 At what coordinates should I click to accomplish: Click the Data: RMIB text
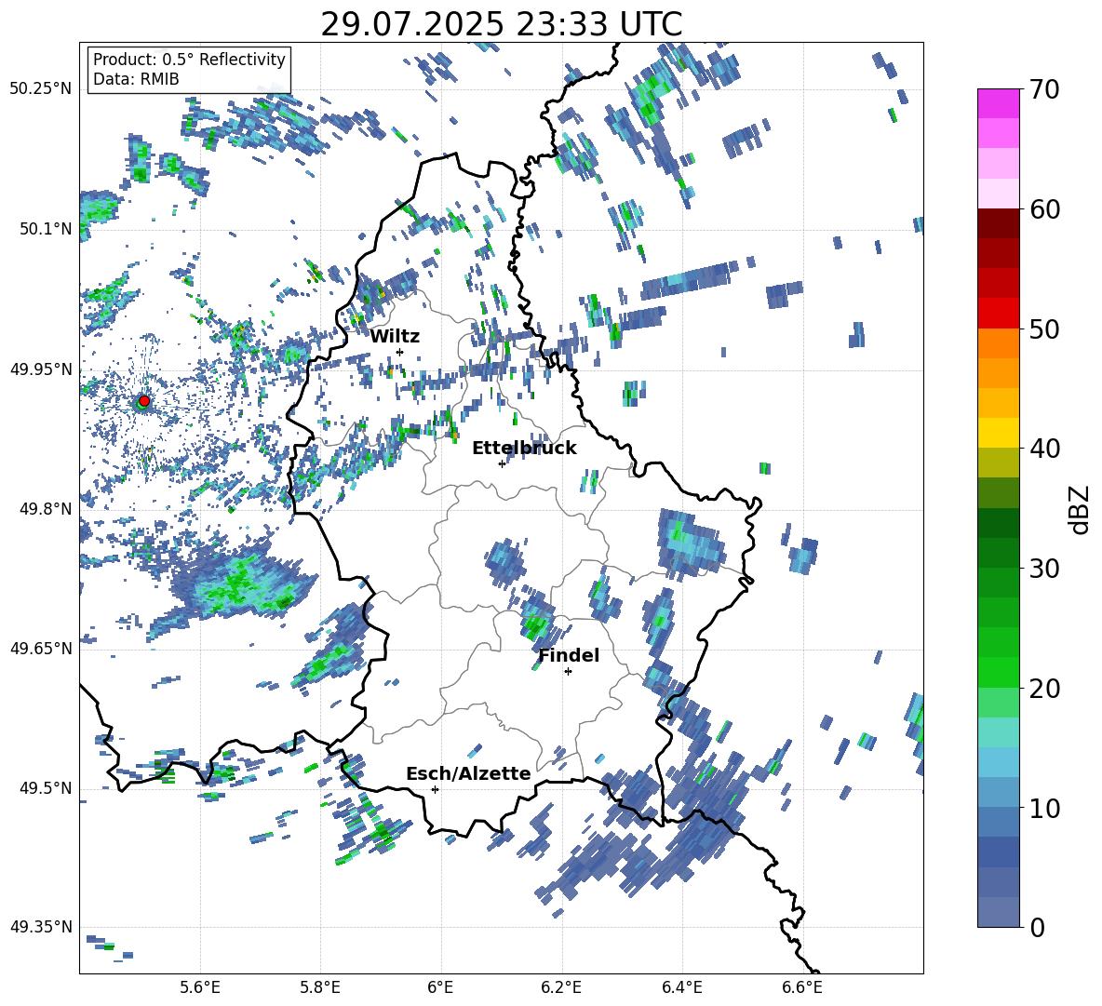(x=136, y=79)
